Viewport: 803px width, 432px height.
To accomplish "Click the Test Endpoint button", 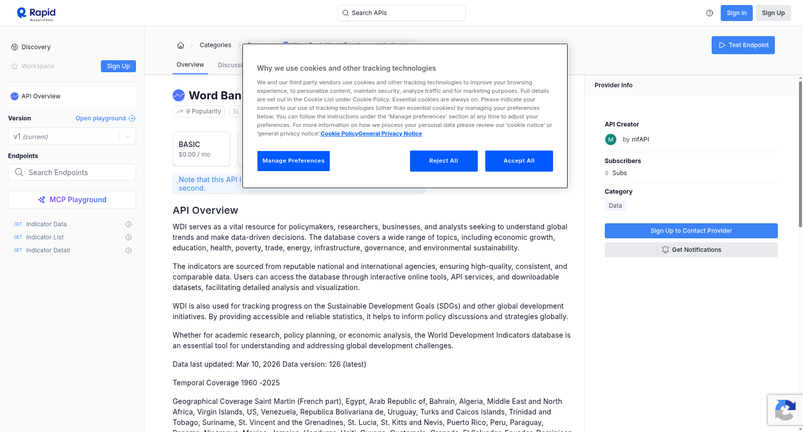I will pyautogui.click(x=743, y=45).
